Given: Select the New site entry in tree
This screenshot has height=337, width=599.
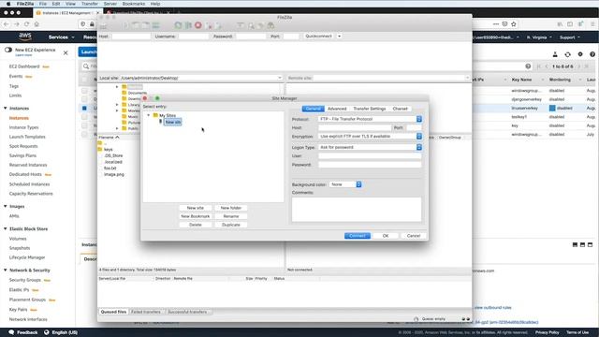Looking at the screenshot, I should [x=173, y=122].
